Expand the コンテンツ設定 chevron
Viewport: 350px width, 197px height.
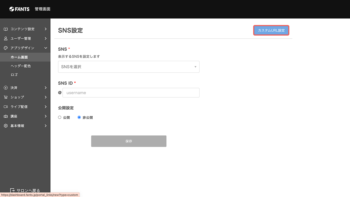[46, 29]
